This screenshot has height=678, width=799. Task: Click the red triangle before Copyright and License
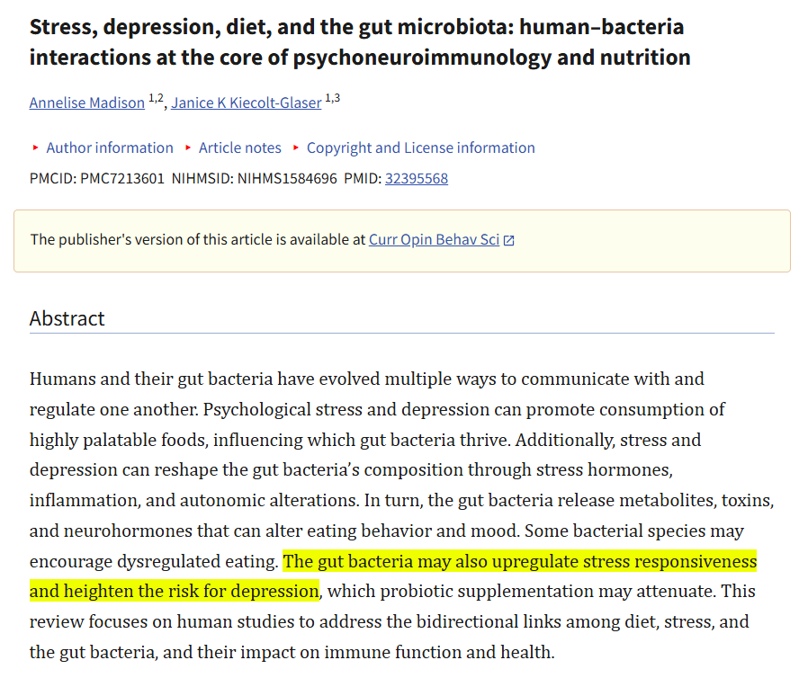[x=296, y=148]
